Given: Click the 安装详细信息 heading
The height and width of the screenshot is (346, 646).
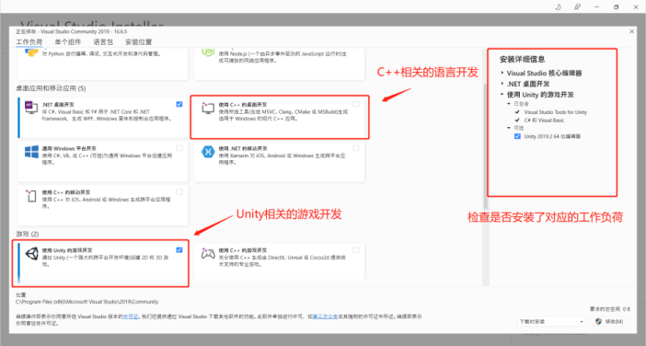Looking at the screenshot, I should 522,59.
